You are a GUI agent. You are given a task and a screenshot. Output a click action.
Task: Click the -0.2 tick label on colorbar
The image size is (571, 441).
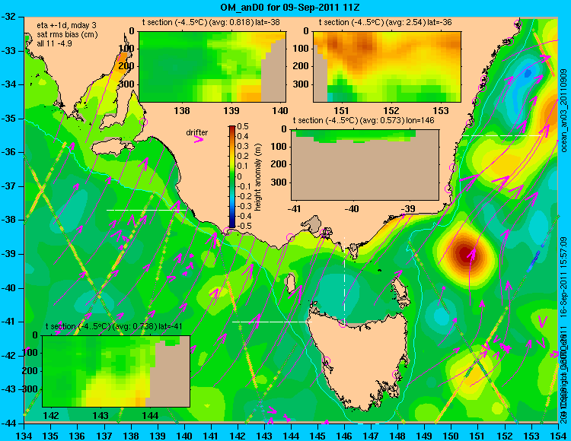coord(244,196)
